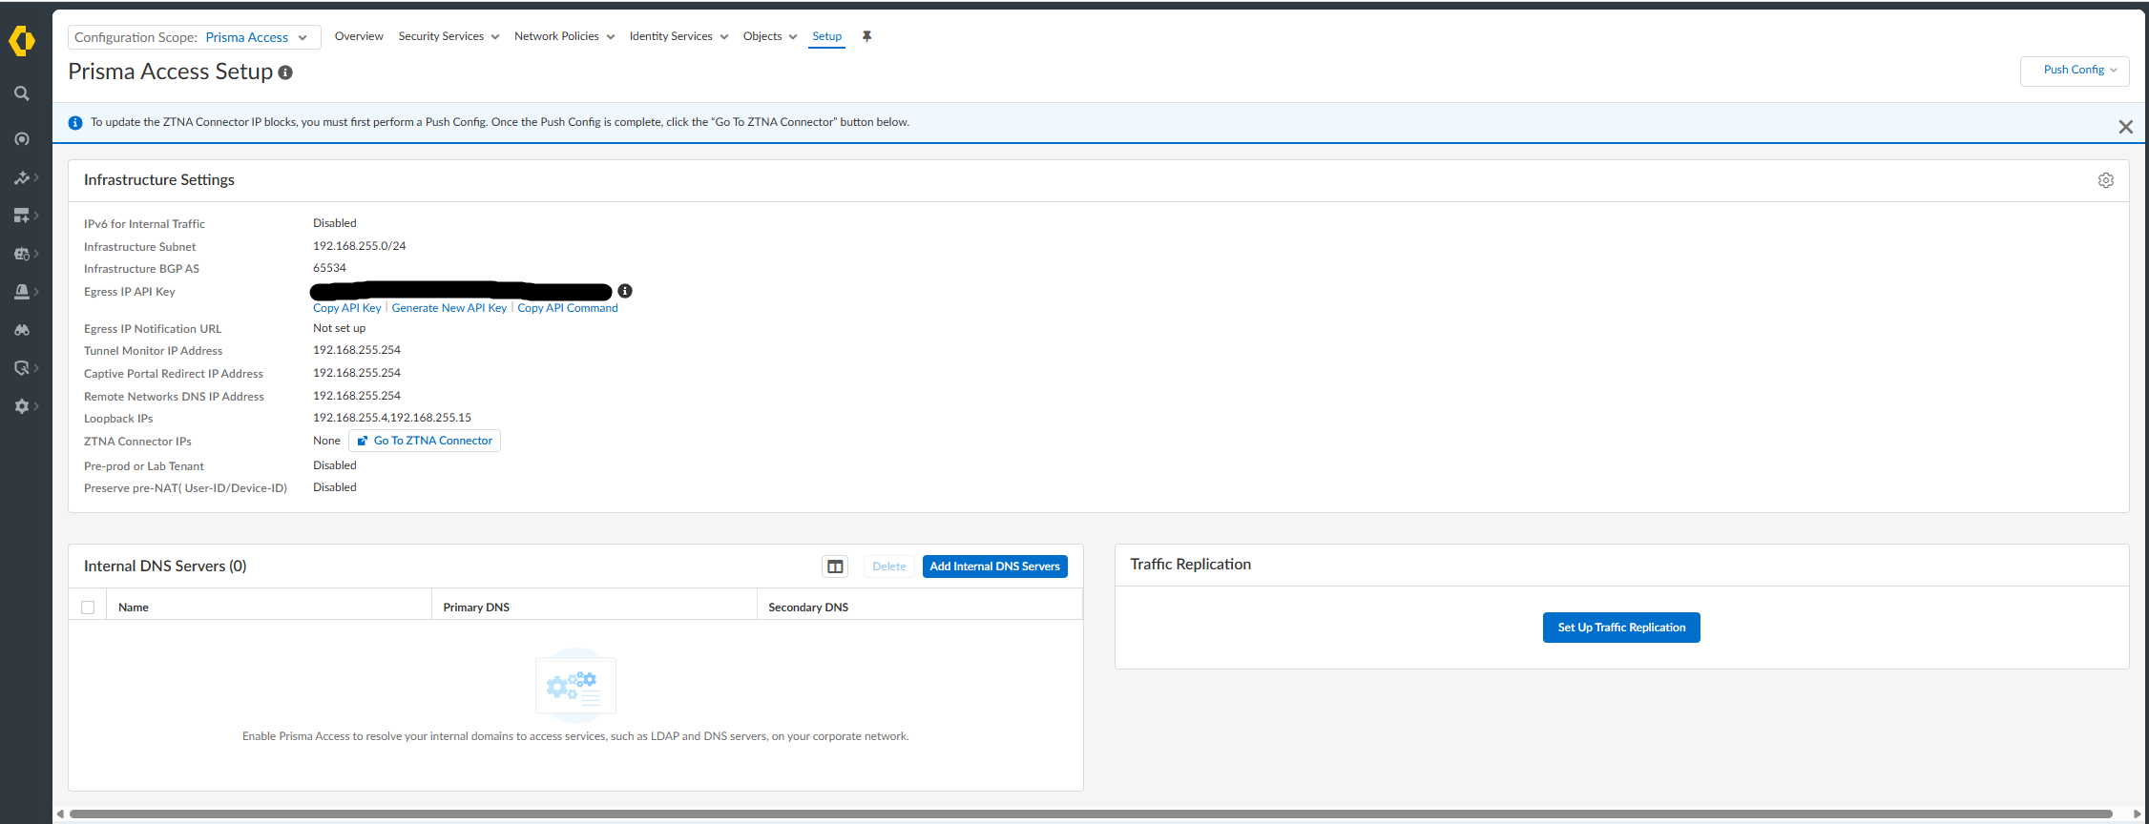Image resolution: width=2149 pixels, height=824 pixels.
Task: Click the Preserve pre-NAT Disabled value
Action: [335, 487]
